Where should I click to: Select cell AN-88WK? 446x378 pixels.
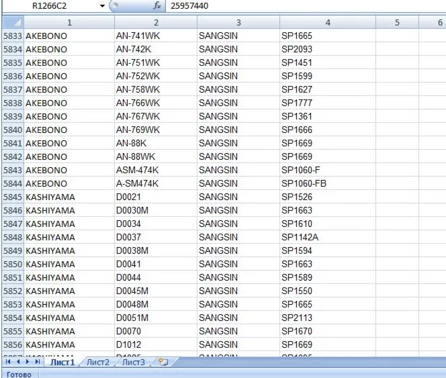(156, 156)
